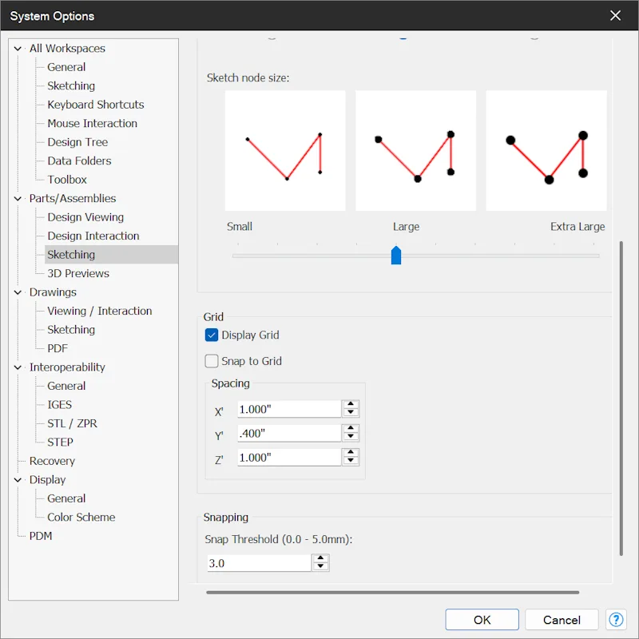Viewport: 639px width, 639px height.
Task: Collapse the Interoperability tree node
Action: tap(18, 367)
